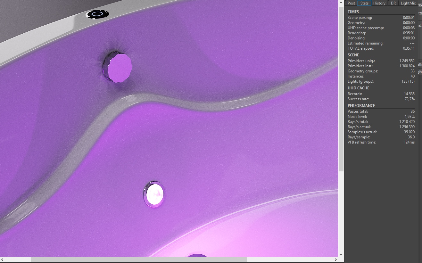Image resolution: width=422 pixels, height=263 pixels.
Task: Click the Geometry time row
Action: (x=381, y=23)
